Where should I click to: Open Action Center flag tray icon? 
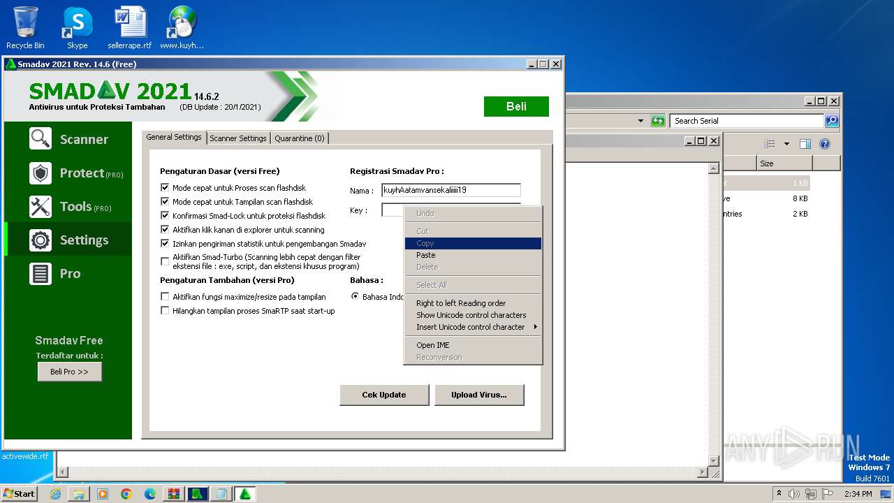coord(828,494)
